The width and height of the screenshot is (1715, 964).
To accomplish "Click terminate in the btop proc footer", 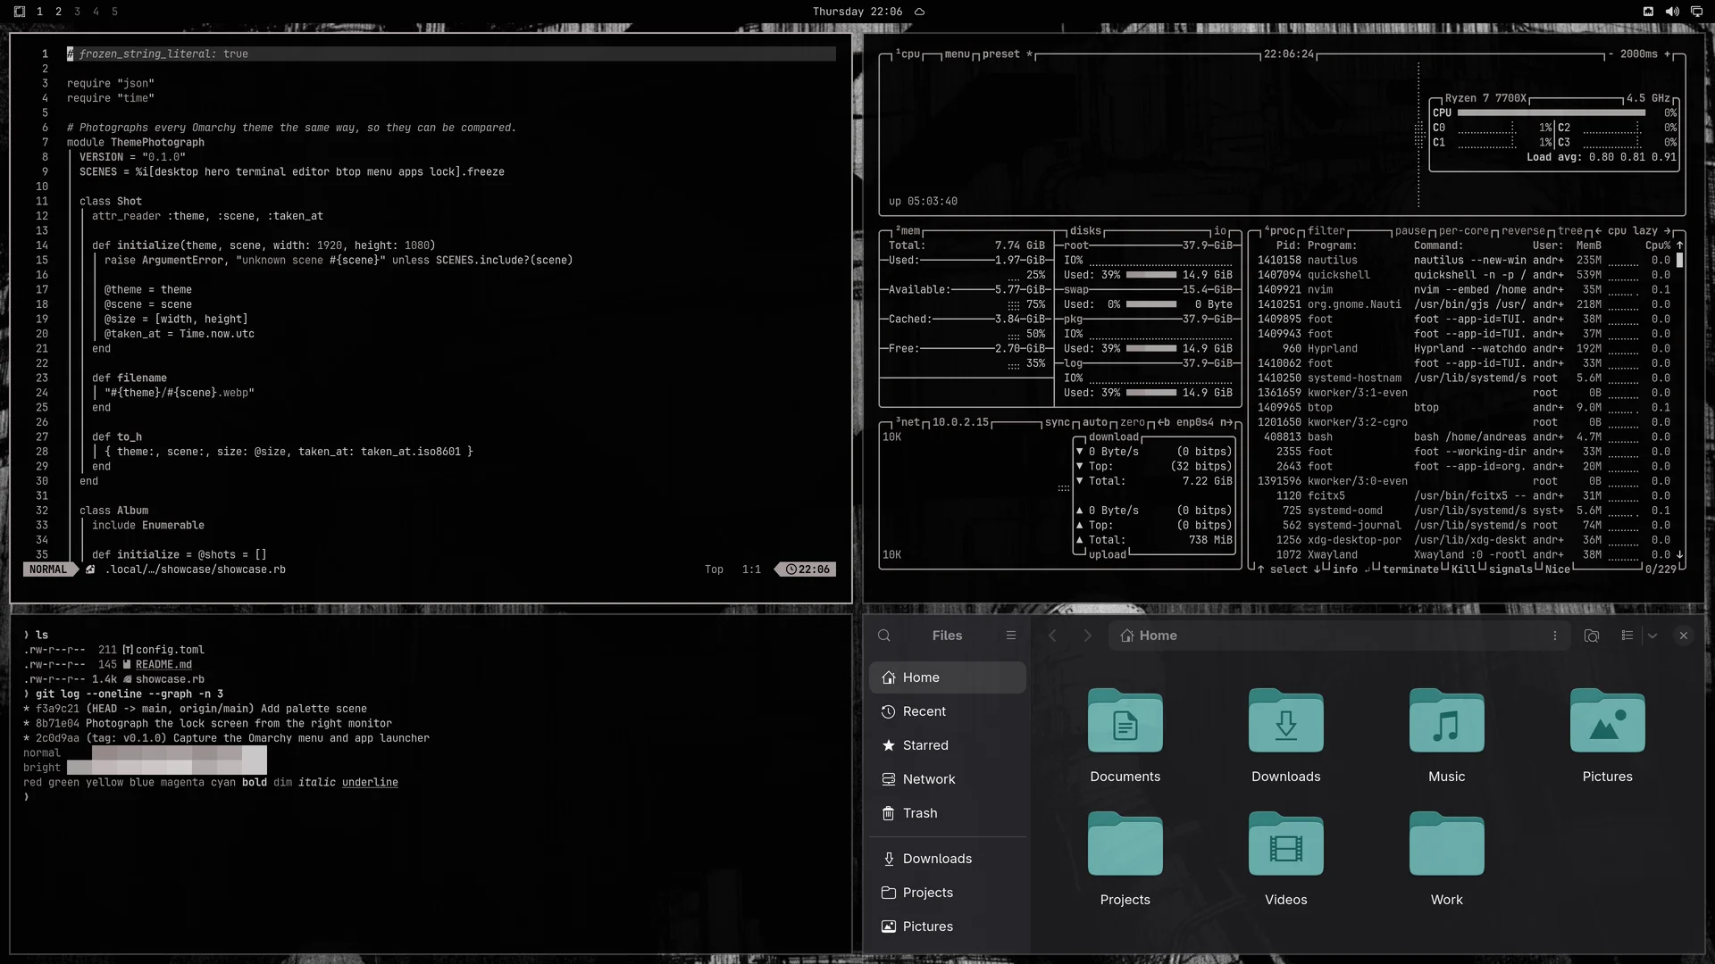I will pyautogui.click(x=1410, y=569).
